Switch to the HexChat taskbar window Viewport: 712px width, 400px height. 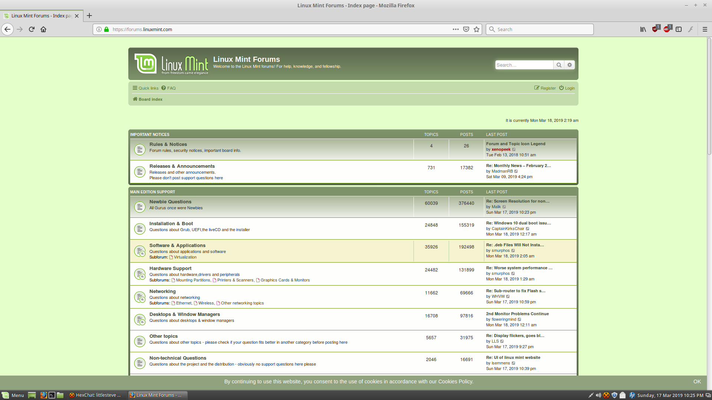(95, 395)
